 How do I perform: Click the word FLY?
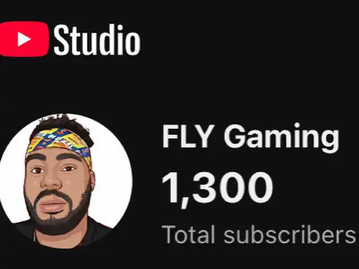[x=187, y=137]
